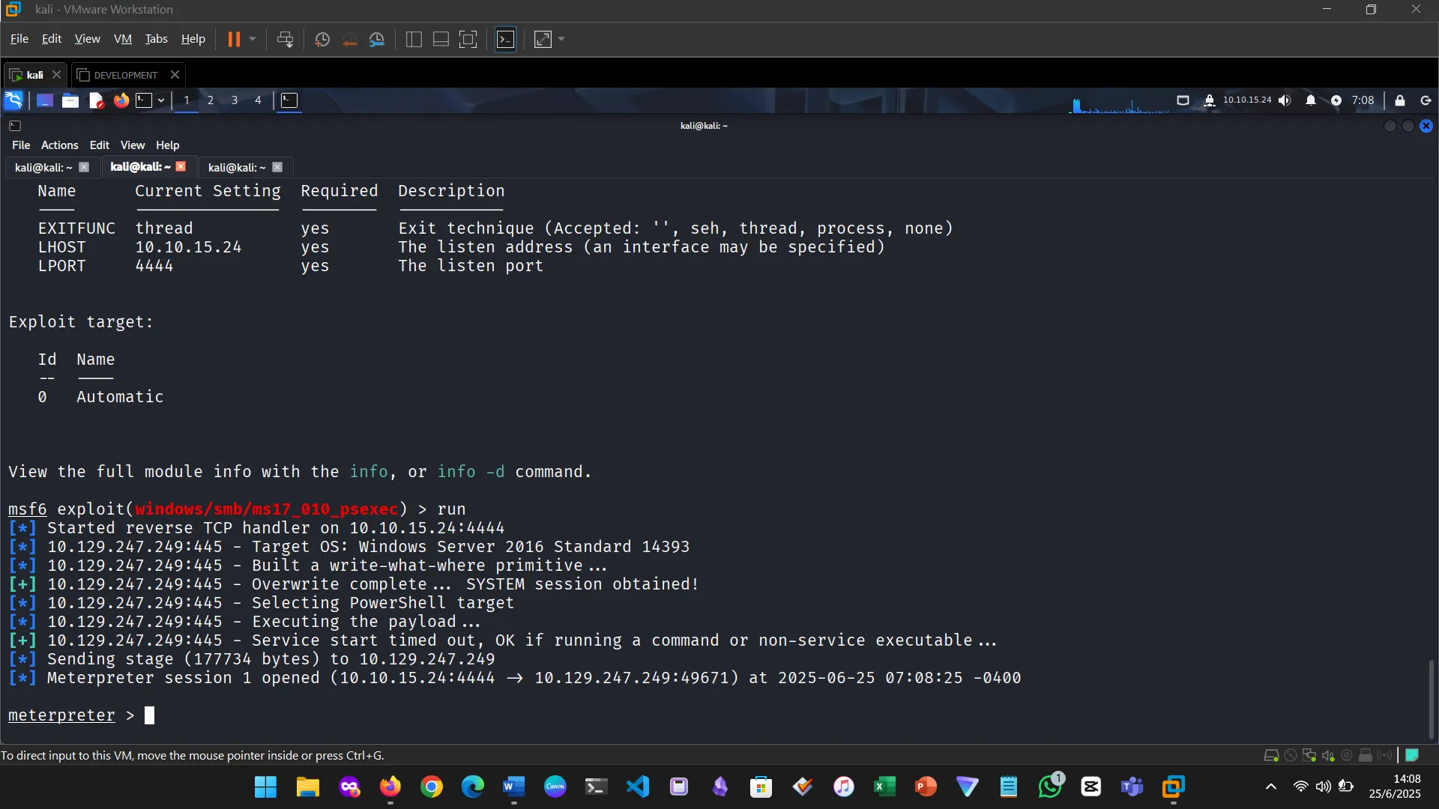Open Kali applications menu dragon icon
The image size is (1439, 809).
point(14,100)
